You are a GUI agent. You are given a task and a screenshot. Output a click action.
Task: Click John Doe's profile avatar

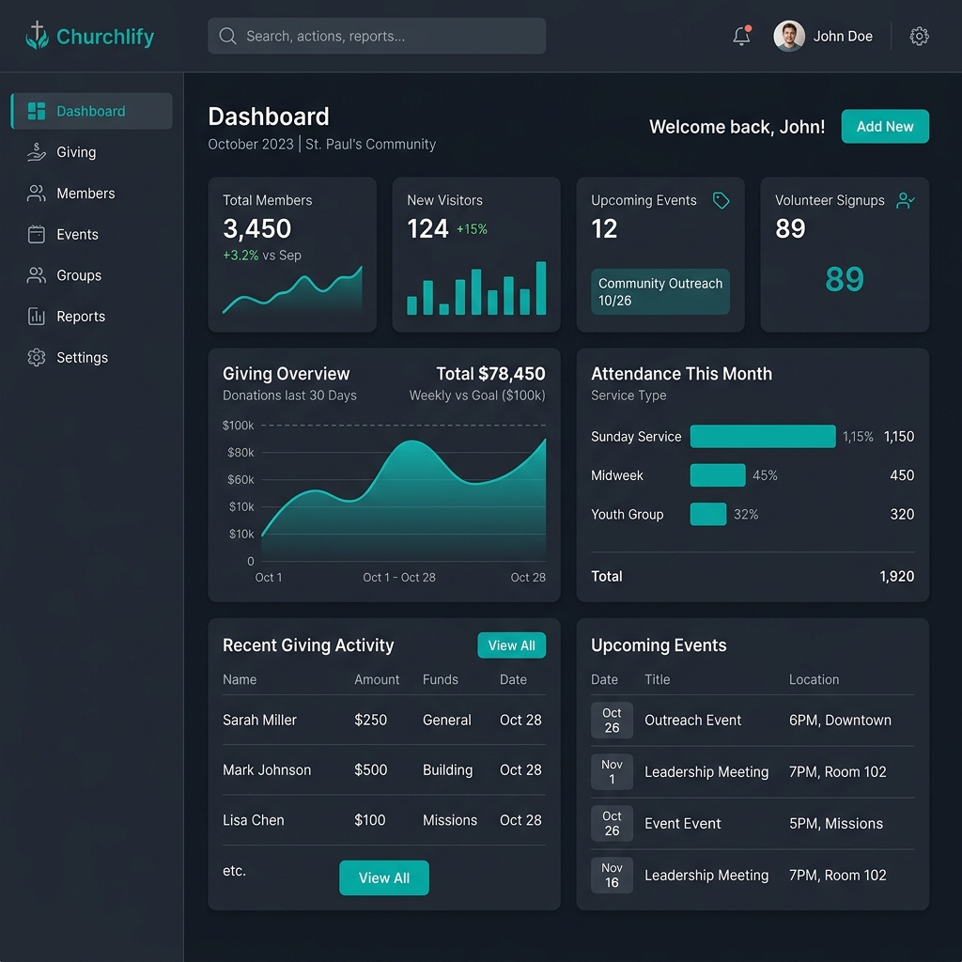(x=788, y=36)
